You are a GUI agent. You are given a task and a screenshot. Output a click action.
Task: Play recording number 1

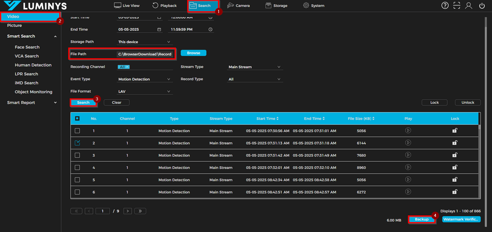(x=408, y=130)
